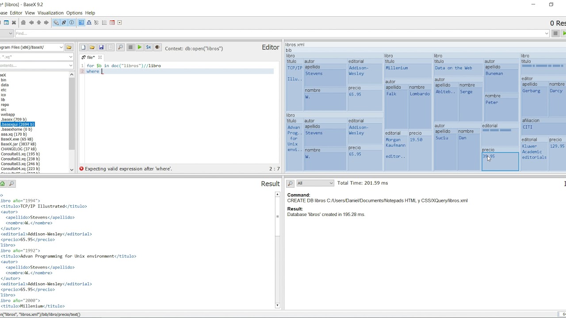566x318 pixels.
Task: Select BaseX.jar in project tree
Action: click(x=18, y=144)
